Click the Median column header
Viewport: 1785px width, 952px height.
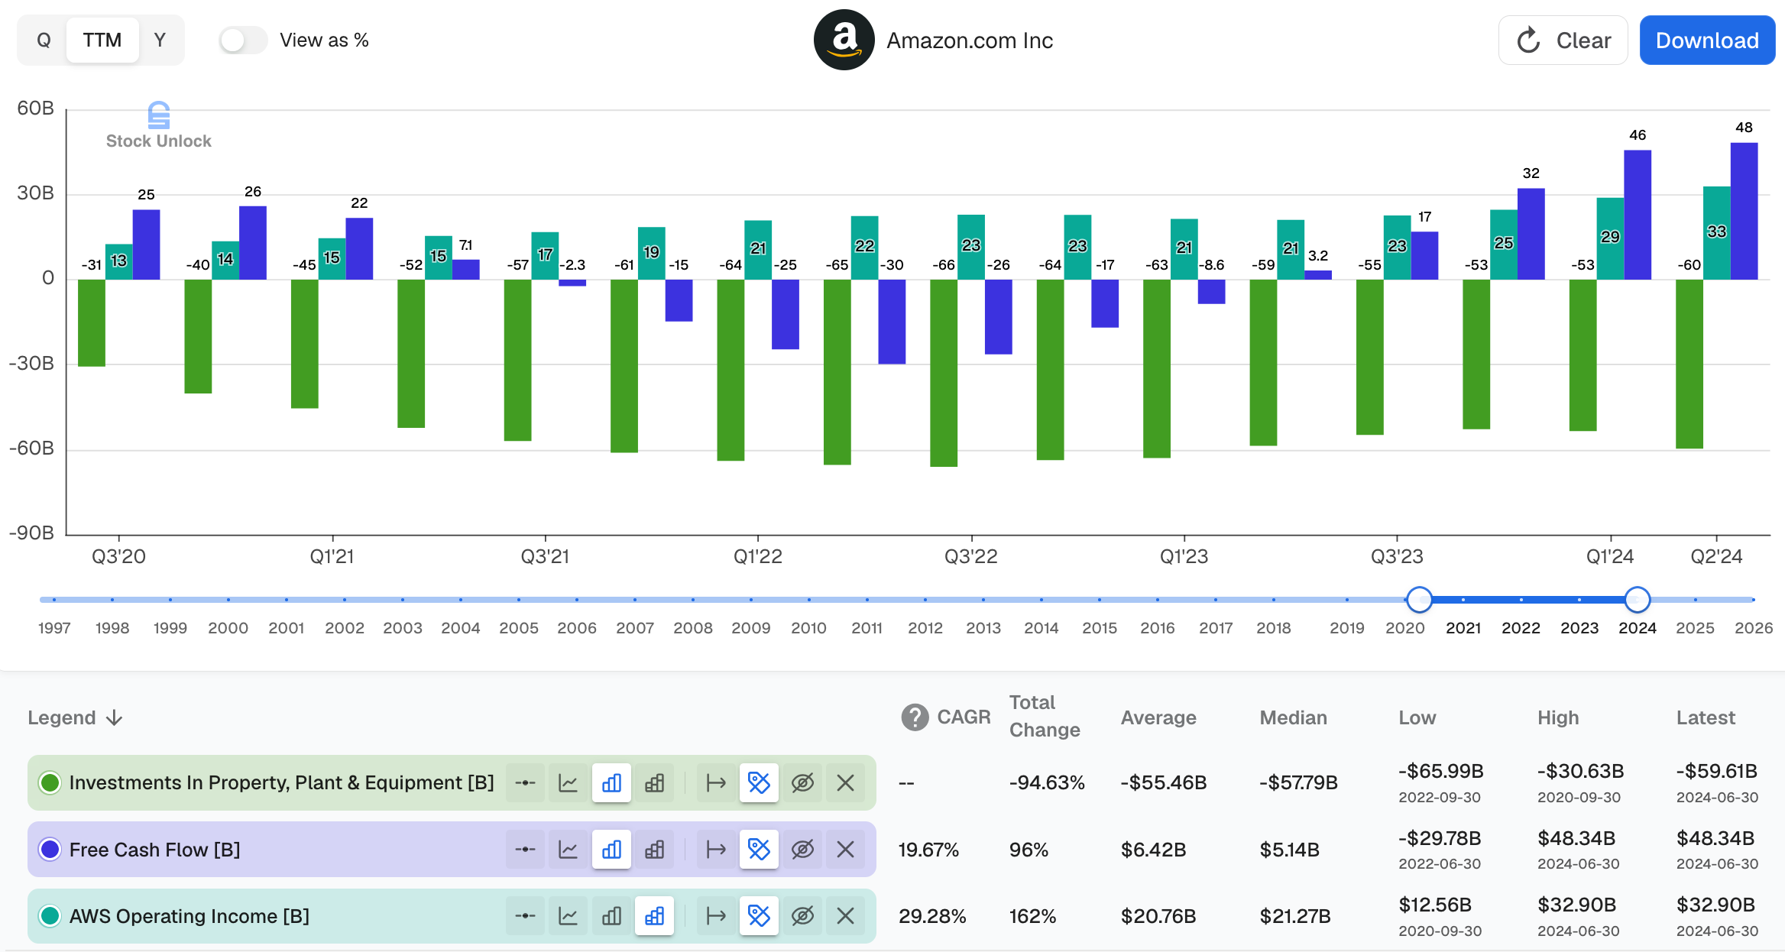[1293, 717]
